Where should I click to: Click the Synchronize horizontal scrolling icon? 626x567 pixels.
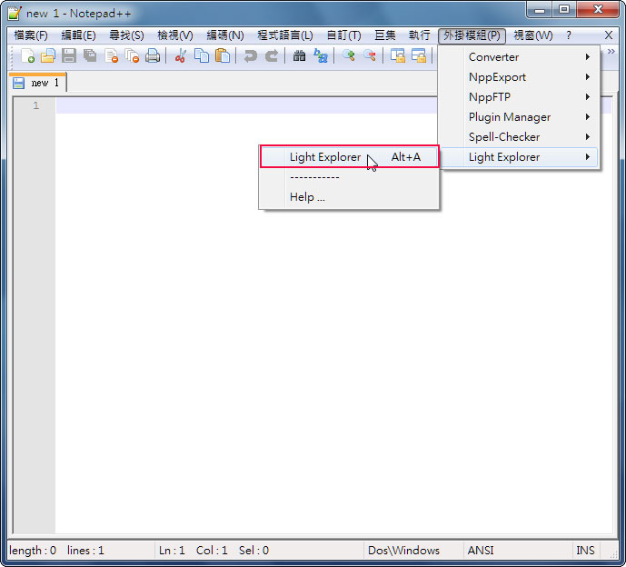419,55
